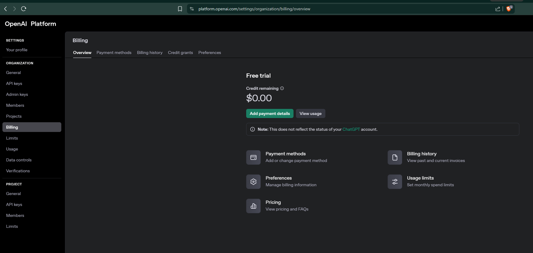Select Billing in the sidebar

32,127
